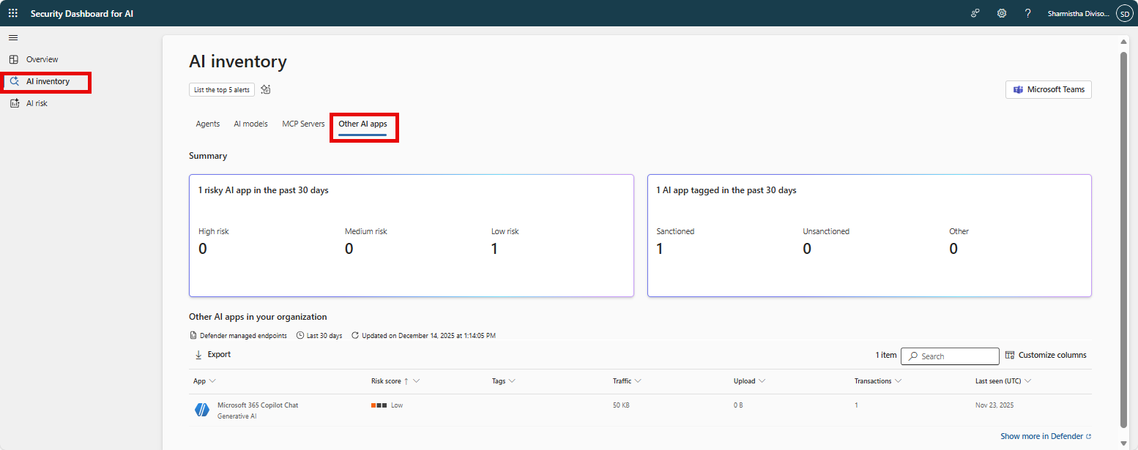Expand the Upload column dropdown
The image size is (1138, 450).
coord(762,381)
